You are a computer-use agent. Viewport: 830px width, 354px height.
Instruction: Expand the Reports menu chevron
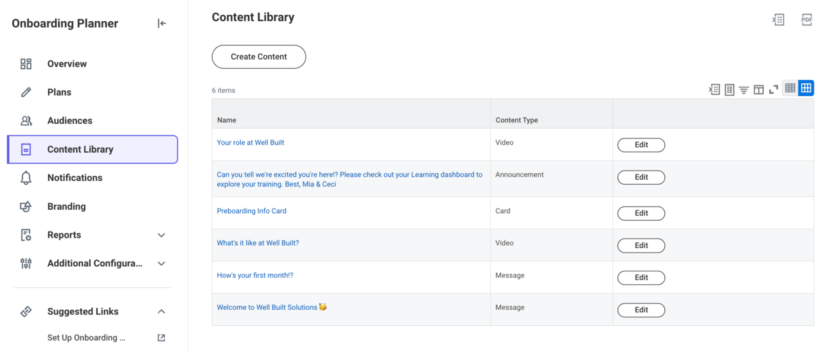click(161, 235)
